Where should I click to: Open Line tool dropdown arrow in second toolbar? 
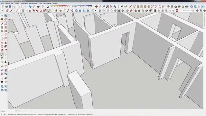[14, 11]
